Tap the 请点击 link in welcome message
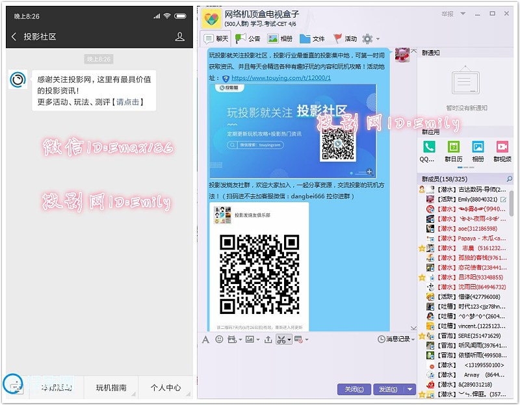520x405 pixels. [x=129, y=102]
